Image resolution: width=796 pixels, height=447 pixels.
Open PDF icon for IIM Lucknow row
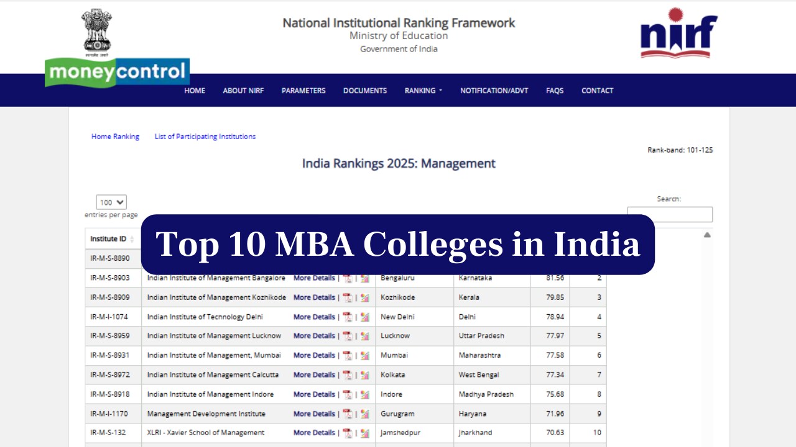click(x=347, y=336)
